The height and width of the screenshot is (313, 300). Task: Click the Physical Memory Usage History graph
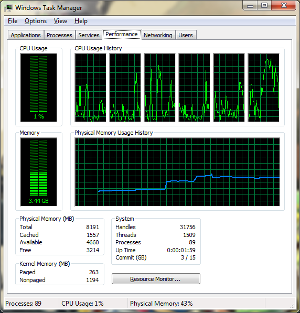177,172
